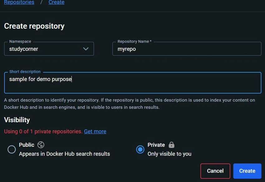Click the globe icon beside Public
The width and height of the screenshot is (265, 182).
pos(41,145)
